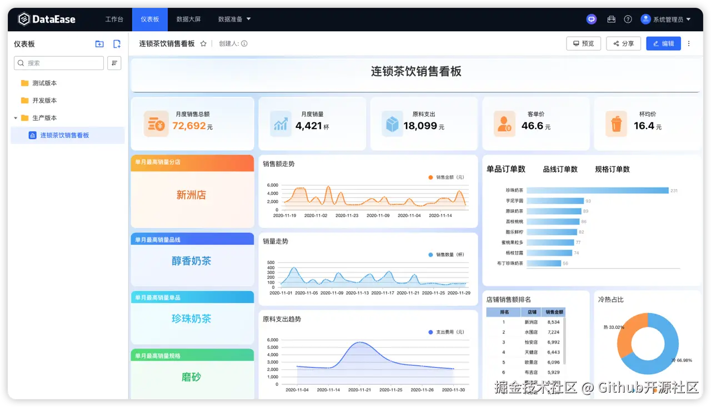Click the monthly sales total coin icon
The width and height of the screenshot is (711, 407).
point(156,123)
